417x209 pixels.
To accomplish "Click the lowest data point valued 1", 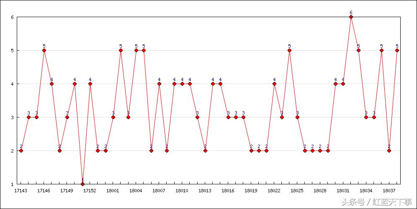I will click(x=82, y=184).
